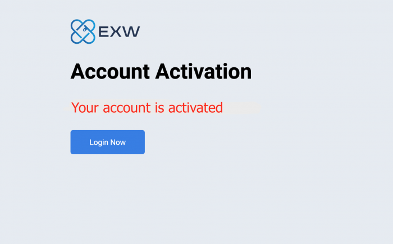Click the letter X in the EXW logo

click(x=116, y=32)
